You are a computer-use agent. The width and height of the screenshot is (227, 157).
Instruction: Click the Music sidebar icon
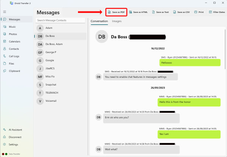click(x=5, y=27)
